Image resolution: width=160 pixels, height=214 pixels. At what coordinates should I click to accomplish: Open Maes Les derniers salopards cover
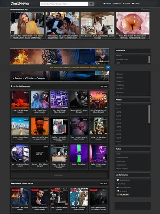pyautogui.click(x=59, y=153)
